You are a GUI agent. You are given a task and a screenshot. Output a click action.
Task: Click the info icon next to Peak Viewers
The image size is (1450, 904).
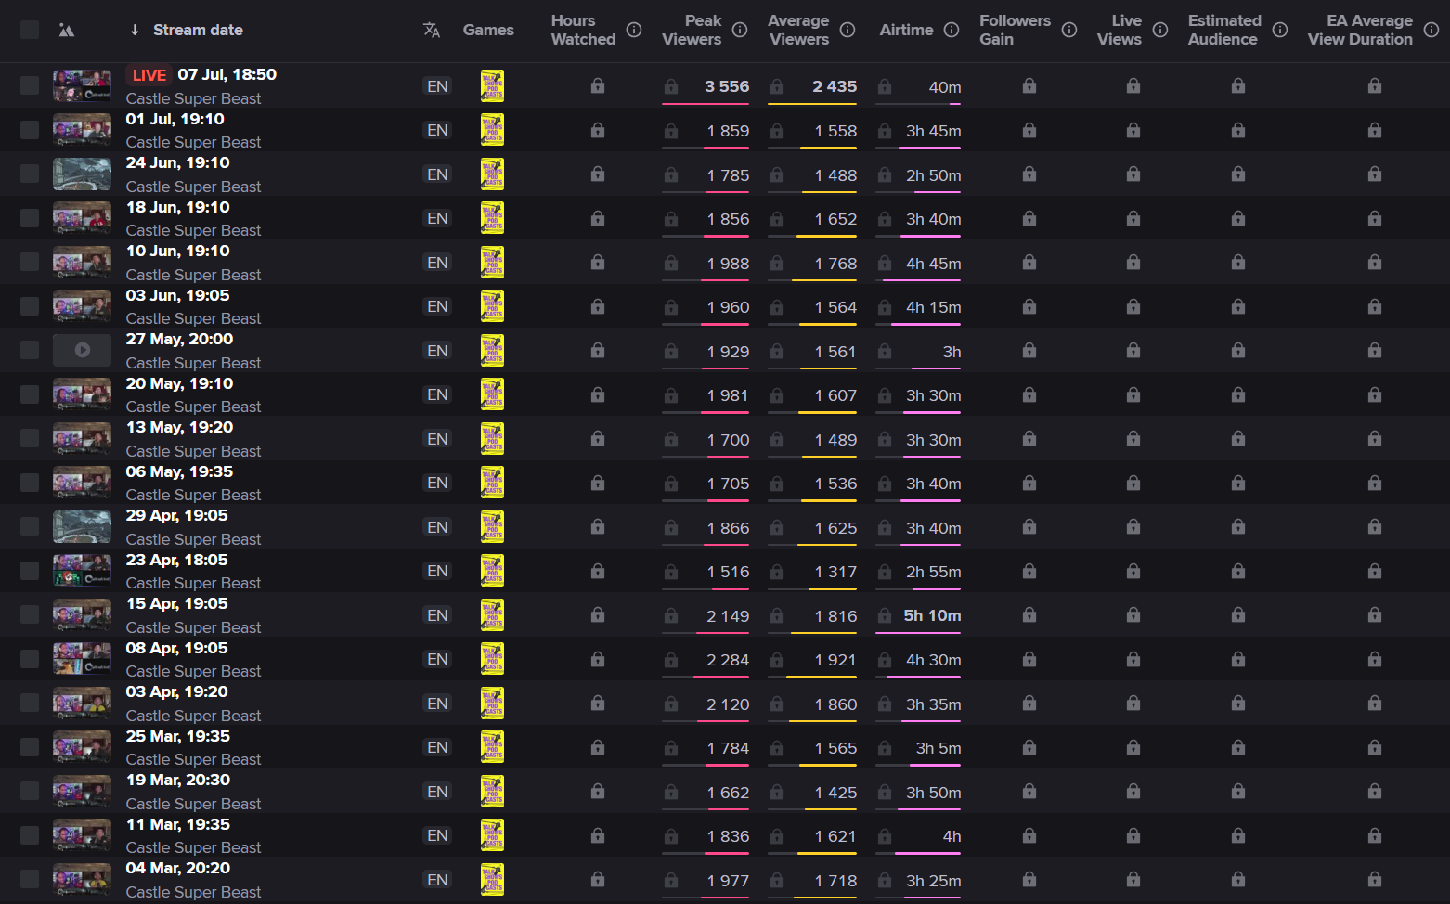point(740,30)
